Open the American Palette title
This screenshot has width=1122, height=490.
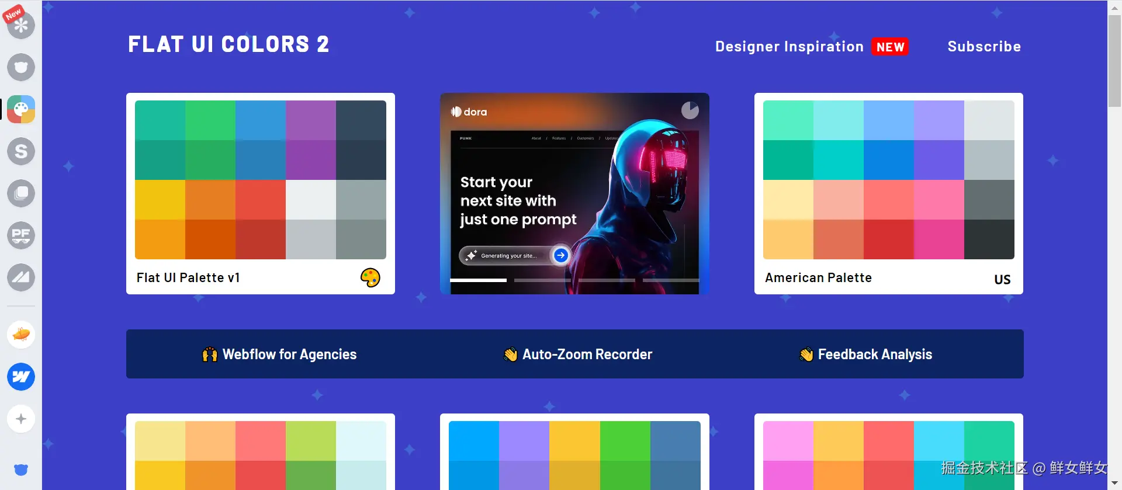tap(818, 278)
